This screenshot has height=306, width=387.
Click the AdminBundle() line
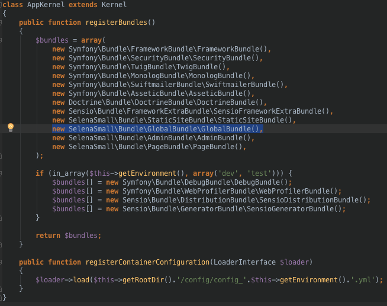(153, 138)
